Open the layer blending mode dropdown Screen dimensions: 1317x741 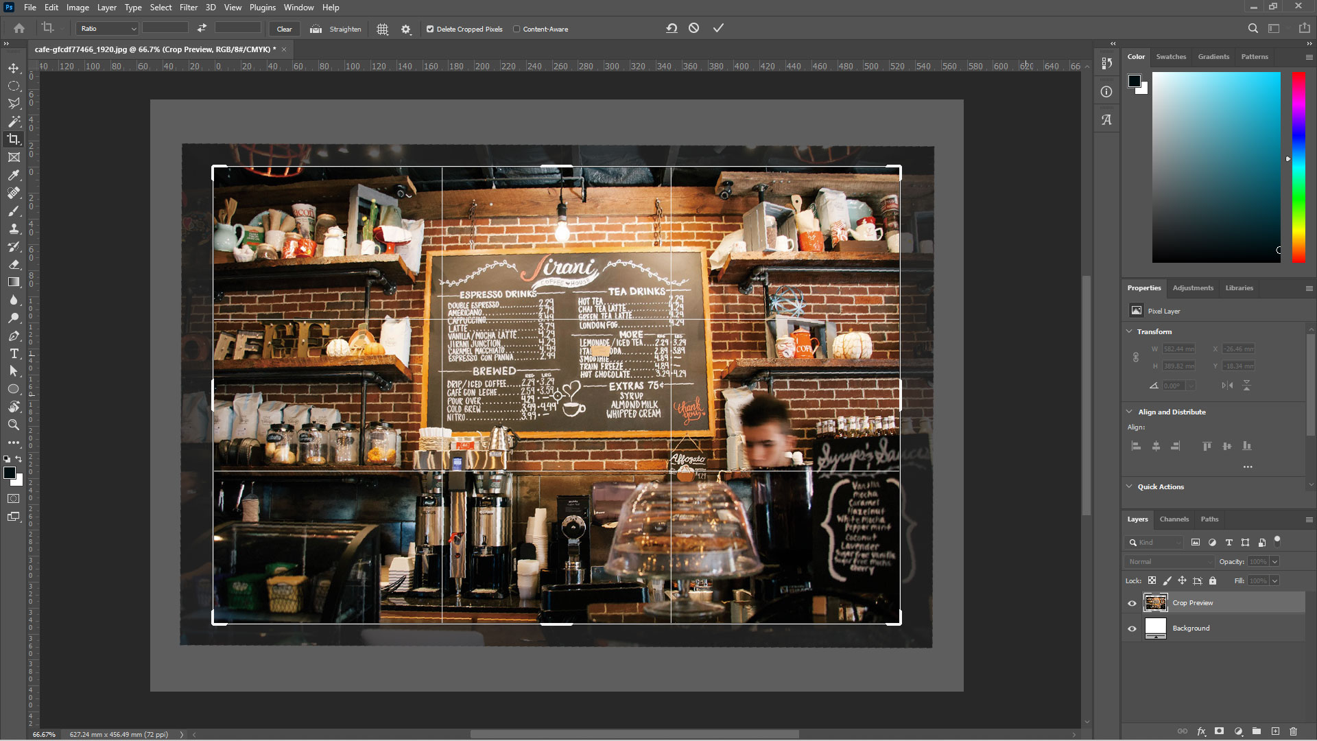1170,561
